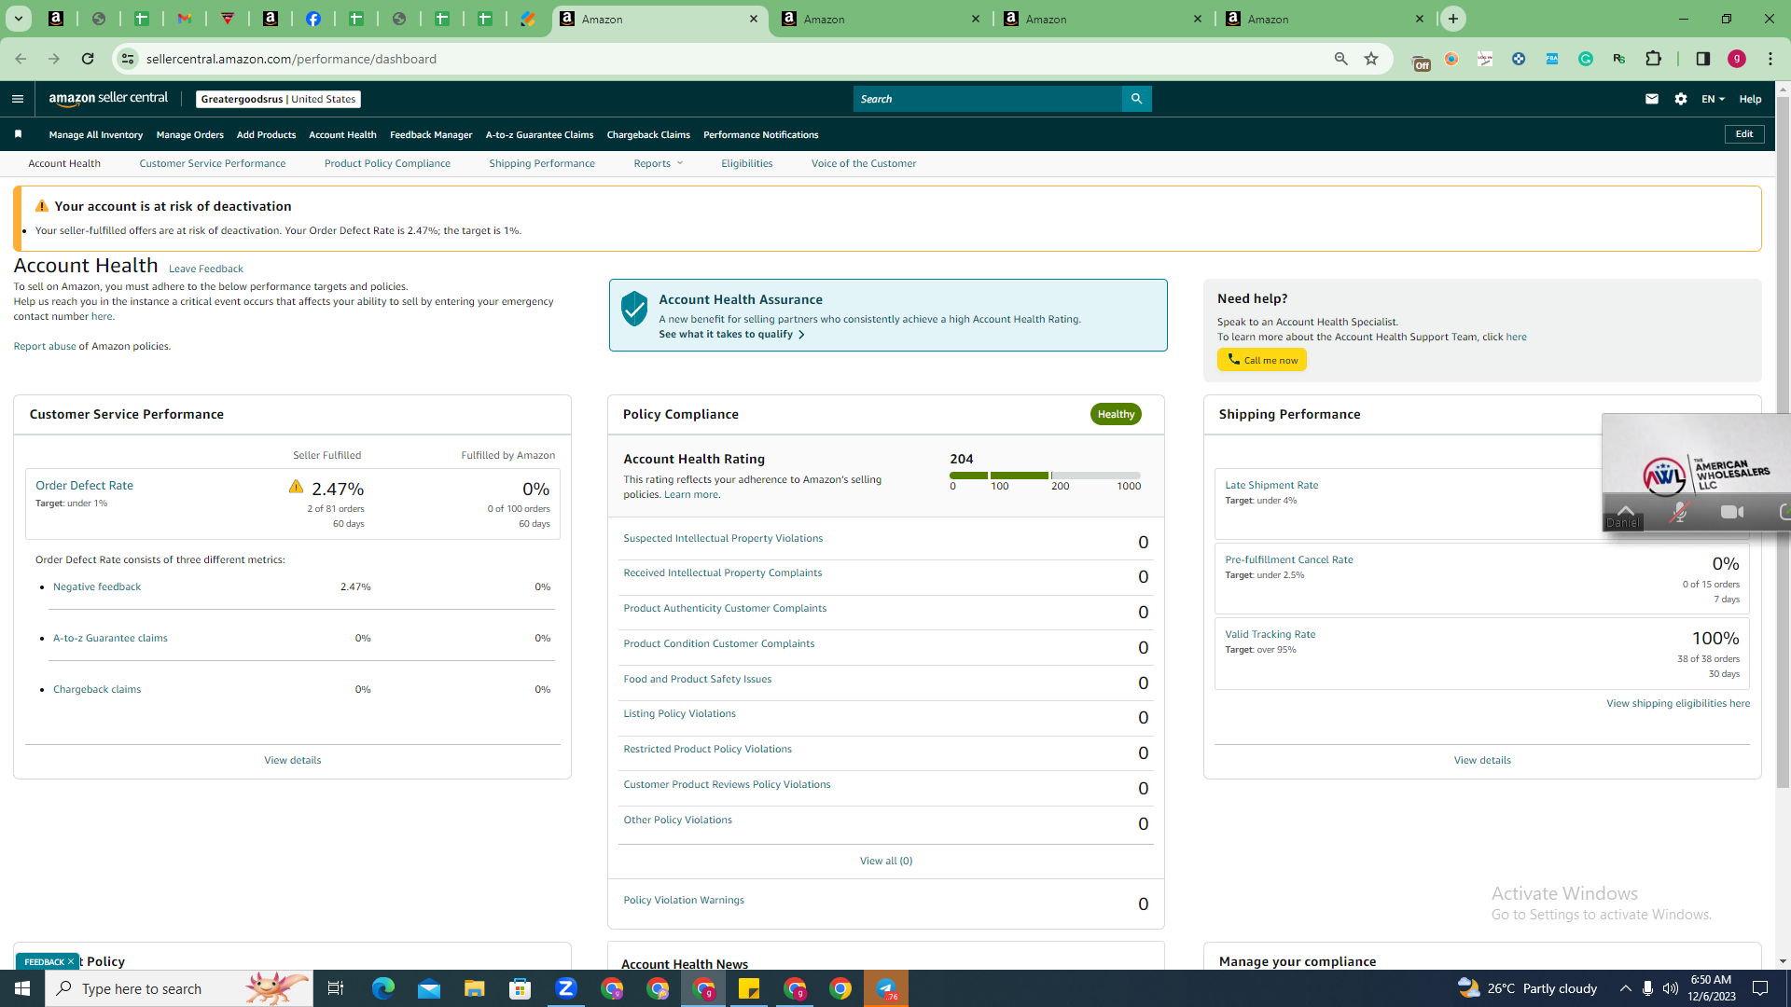Reload the Seller Central page
The width and height of the screenshot is (1791, 1007).
point(88,59)
